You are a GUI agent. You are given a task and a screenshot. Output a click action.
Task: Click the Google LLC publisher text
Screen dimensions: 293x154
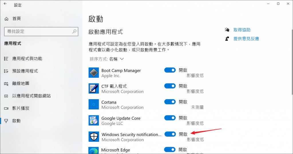click(x=112, y=124)
